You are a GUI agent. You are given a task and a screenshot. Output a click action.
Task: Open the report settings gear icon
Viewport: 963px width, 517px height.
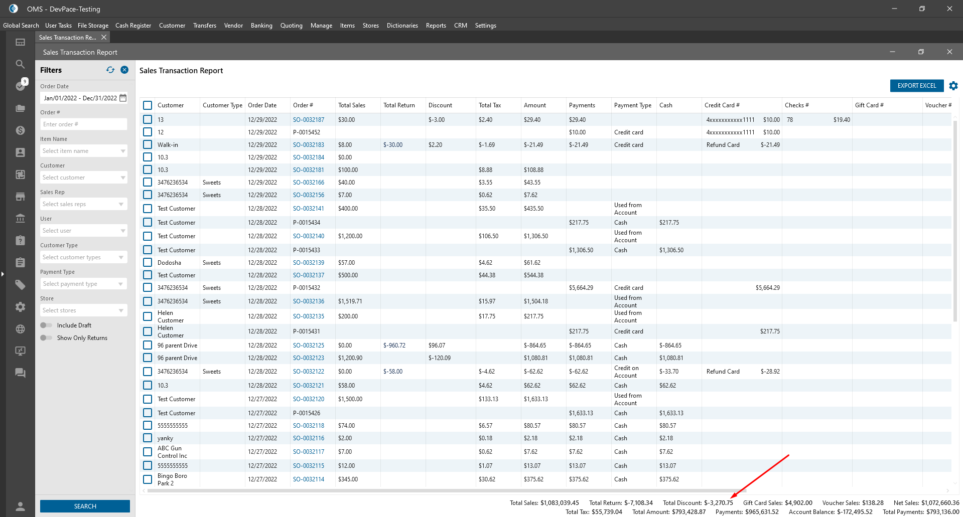coord(953,86)
